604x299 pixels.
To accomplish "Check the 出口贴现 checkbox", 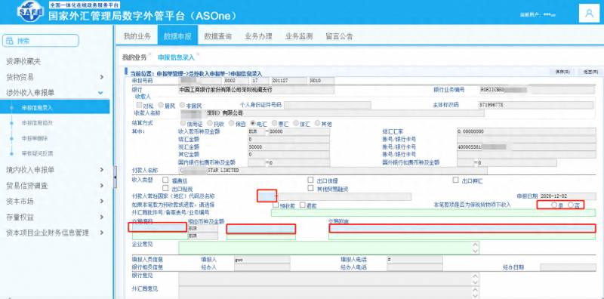I will pos(165,188).
